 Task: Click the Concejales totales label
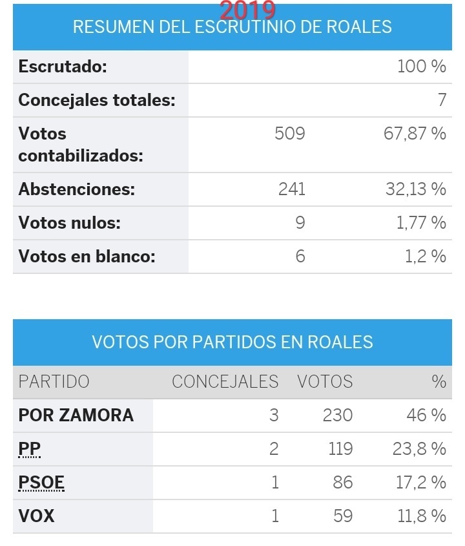97,100
